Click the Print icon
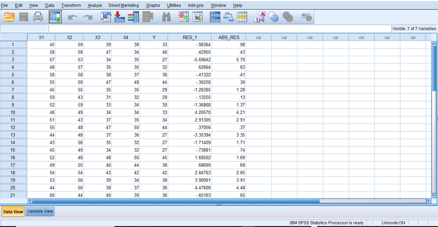438x227 pixels. click(38, 17)
